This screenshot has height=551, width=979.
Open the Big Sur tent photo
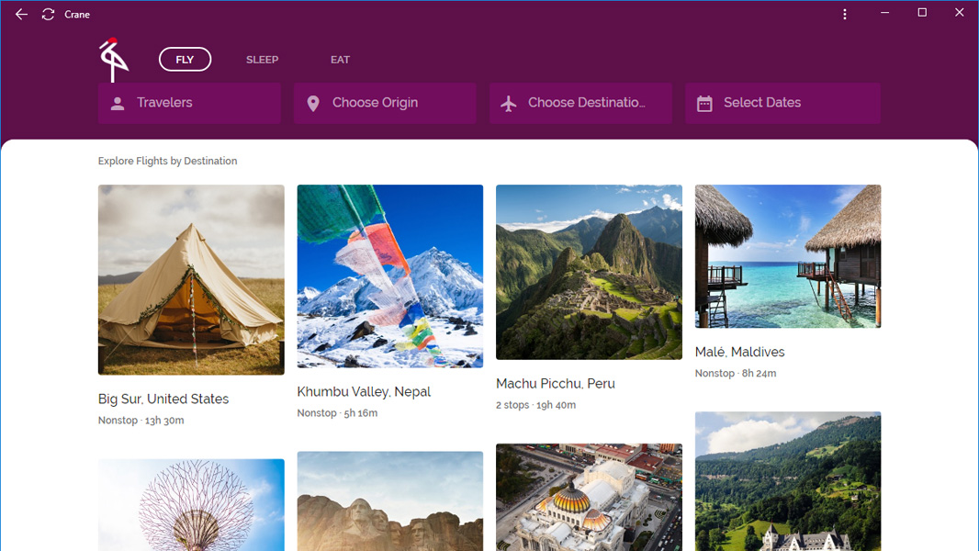click(x=191, y=279)
